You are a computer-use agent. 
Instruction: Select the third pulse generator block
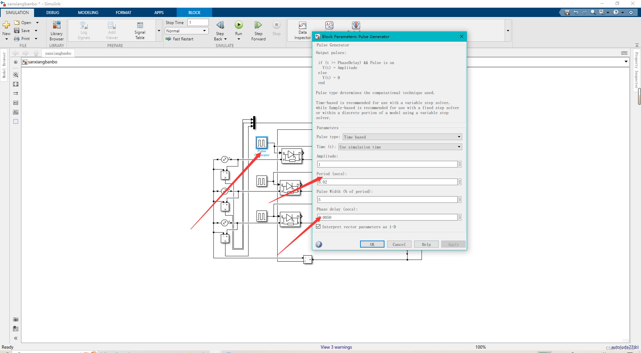point(262,216)
